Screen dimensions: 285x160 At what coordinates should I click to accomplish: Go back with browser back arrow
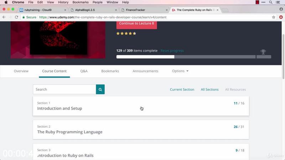4,17
